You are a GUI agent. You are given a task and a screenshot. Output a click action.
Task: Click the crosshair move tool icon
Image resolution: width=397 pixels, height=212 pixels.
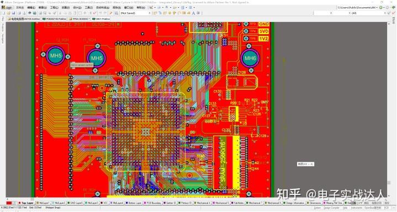(x=85, y=13)
